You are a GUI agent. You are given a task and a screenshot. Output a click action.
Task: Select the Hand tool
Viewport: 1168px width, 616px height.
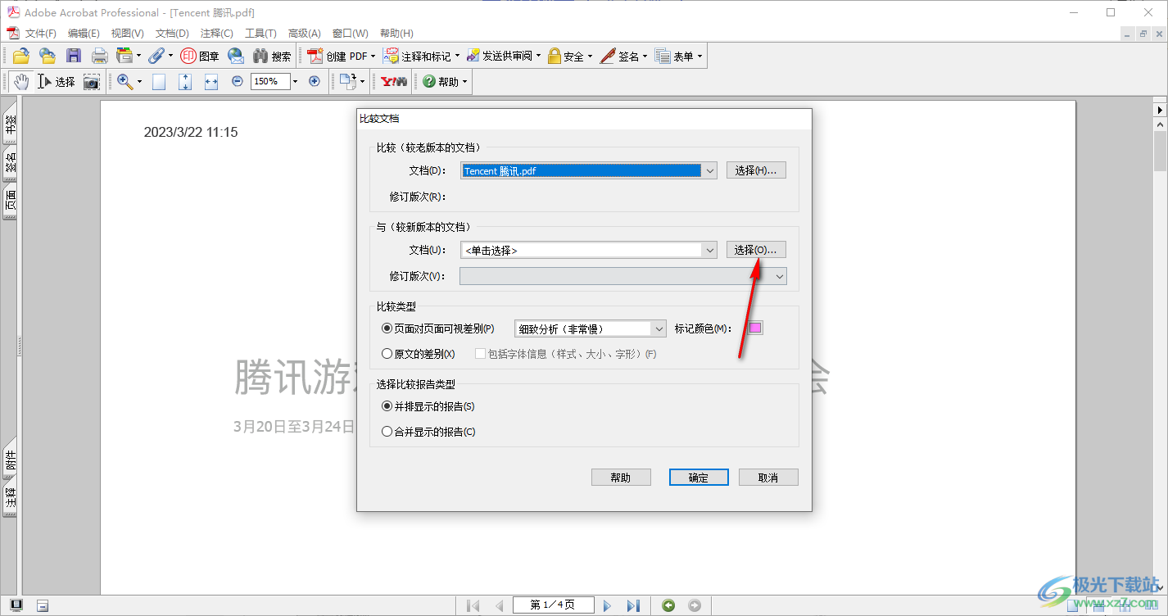[20, 81]
